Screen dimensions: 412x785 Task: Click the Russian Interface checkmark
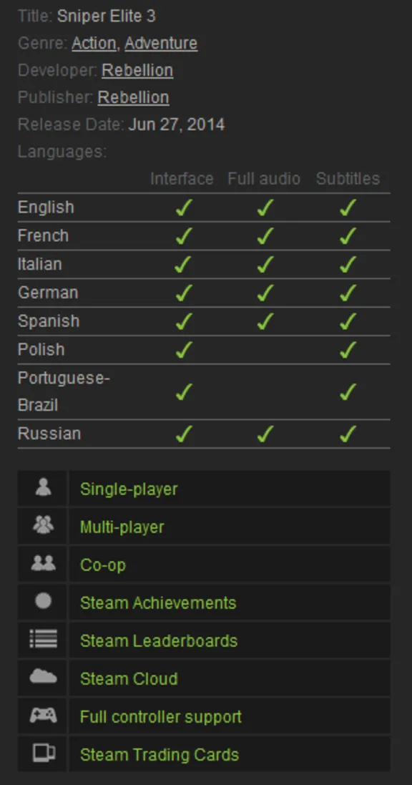pyautogui.click(x=183, y=433)
